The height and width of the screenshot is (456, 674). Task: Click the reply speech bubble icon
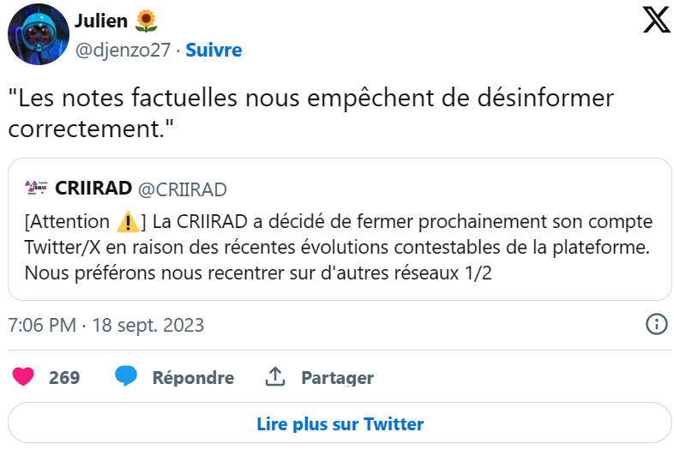coord(127,377)
